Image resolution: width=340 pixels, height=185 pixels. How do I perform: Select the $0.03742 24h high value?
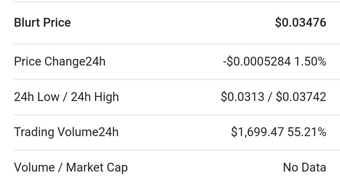click(x=301, y=97)
